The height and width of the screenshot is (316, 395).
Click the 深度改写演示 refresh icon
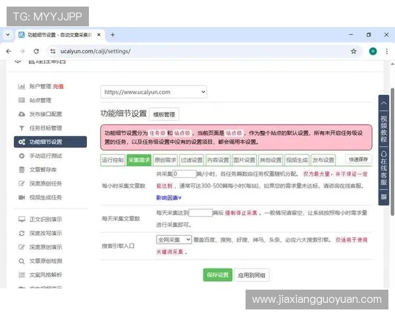coord(22,233)
